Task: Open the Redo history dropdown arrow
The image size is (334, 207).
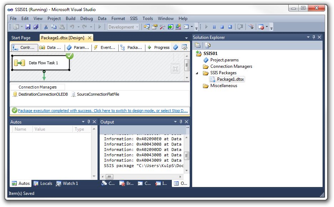Action: (x=91, y=27)
